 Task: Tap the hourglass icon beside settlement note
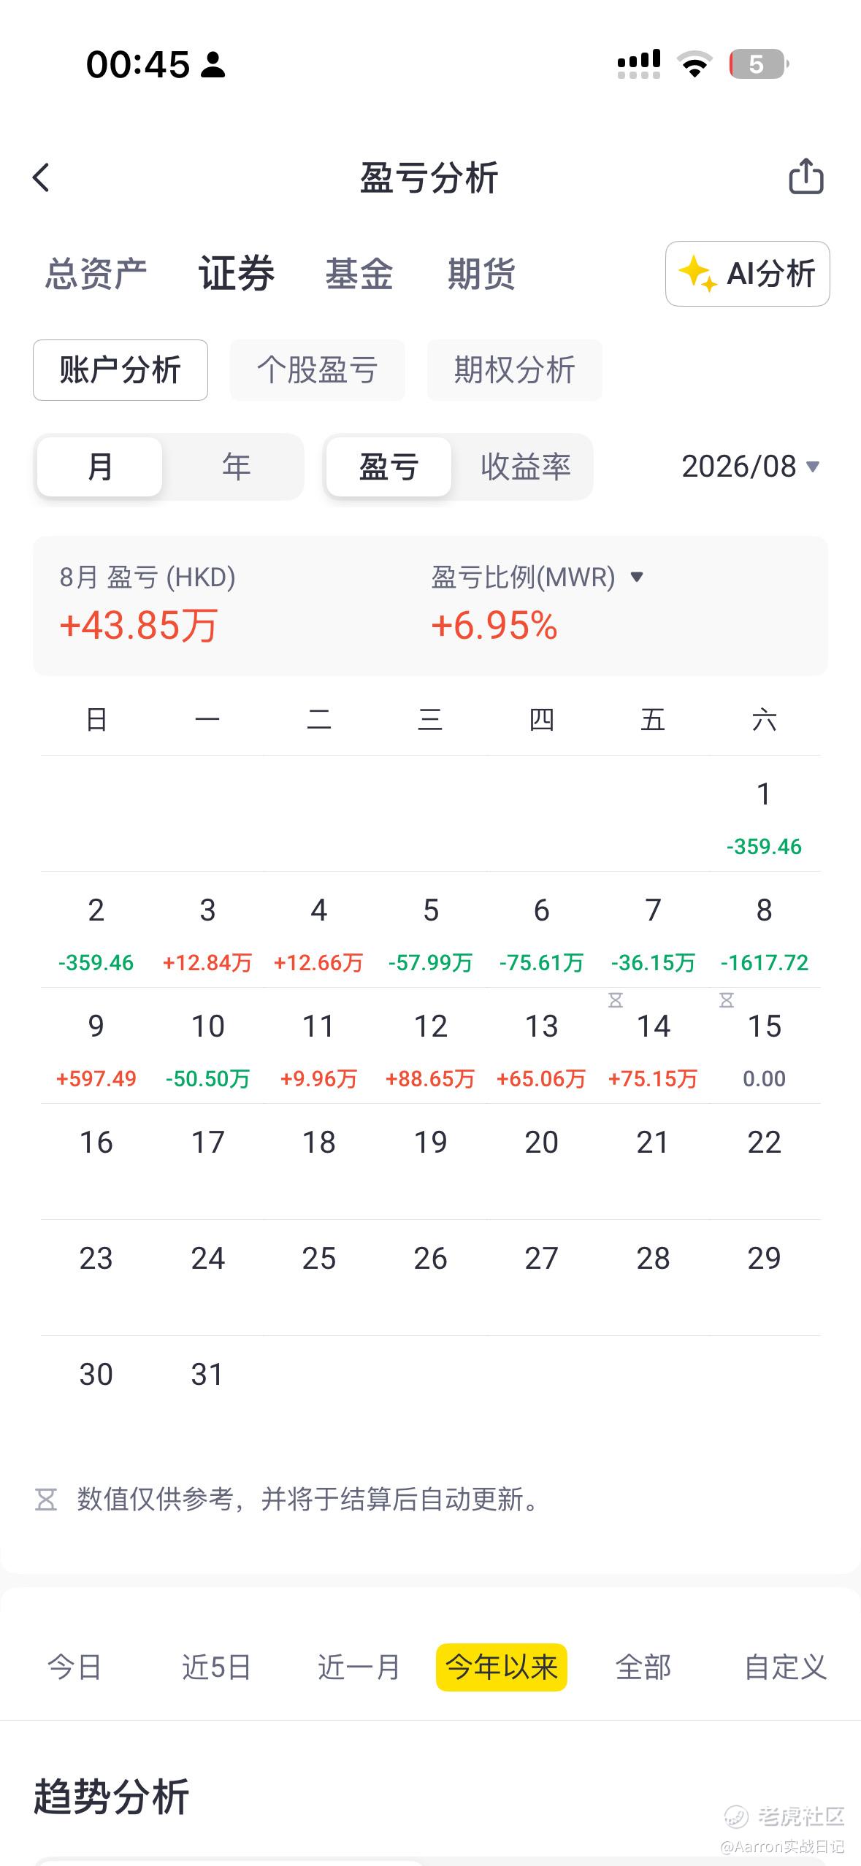pyautogui.click(x=46, y=1500)
